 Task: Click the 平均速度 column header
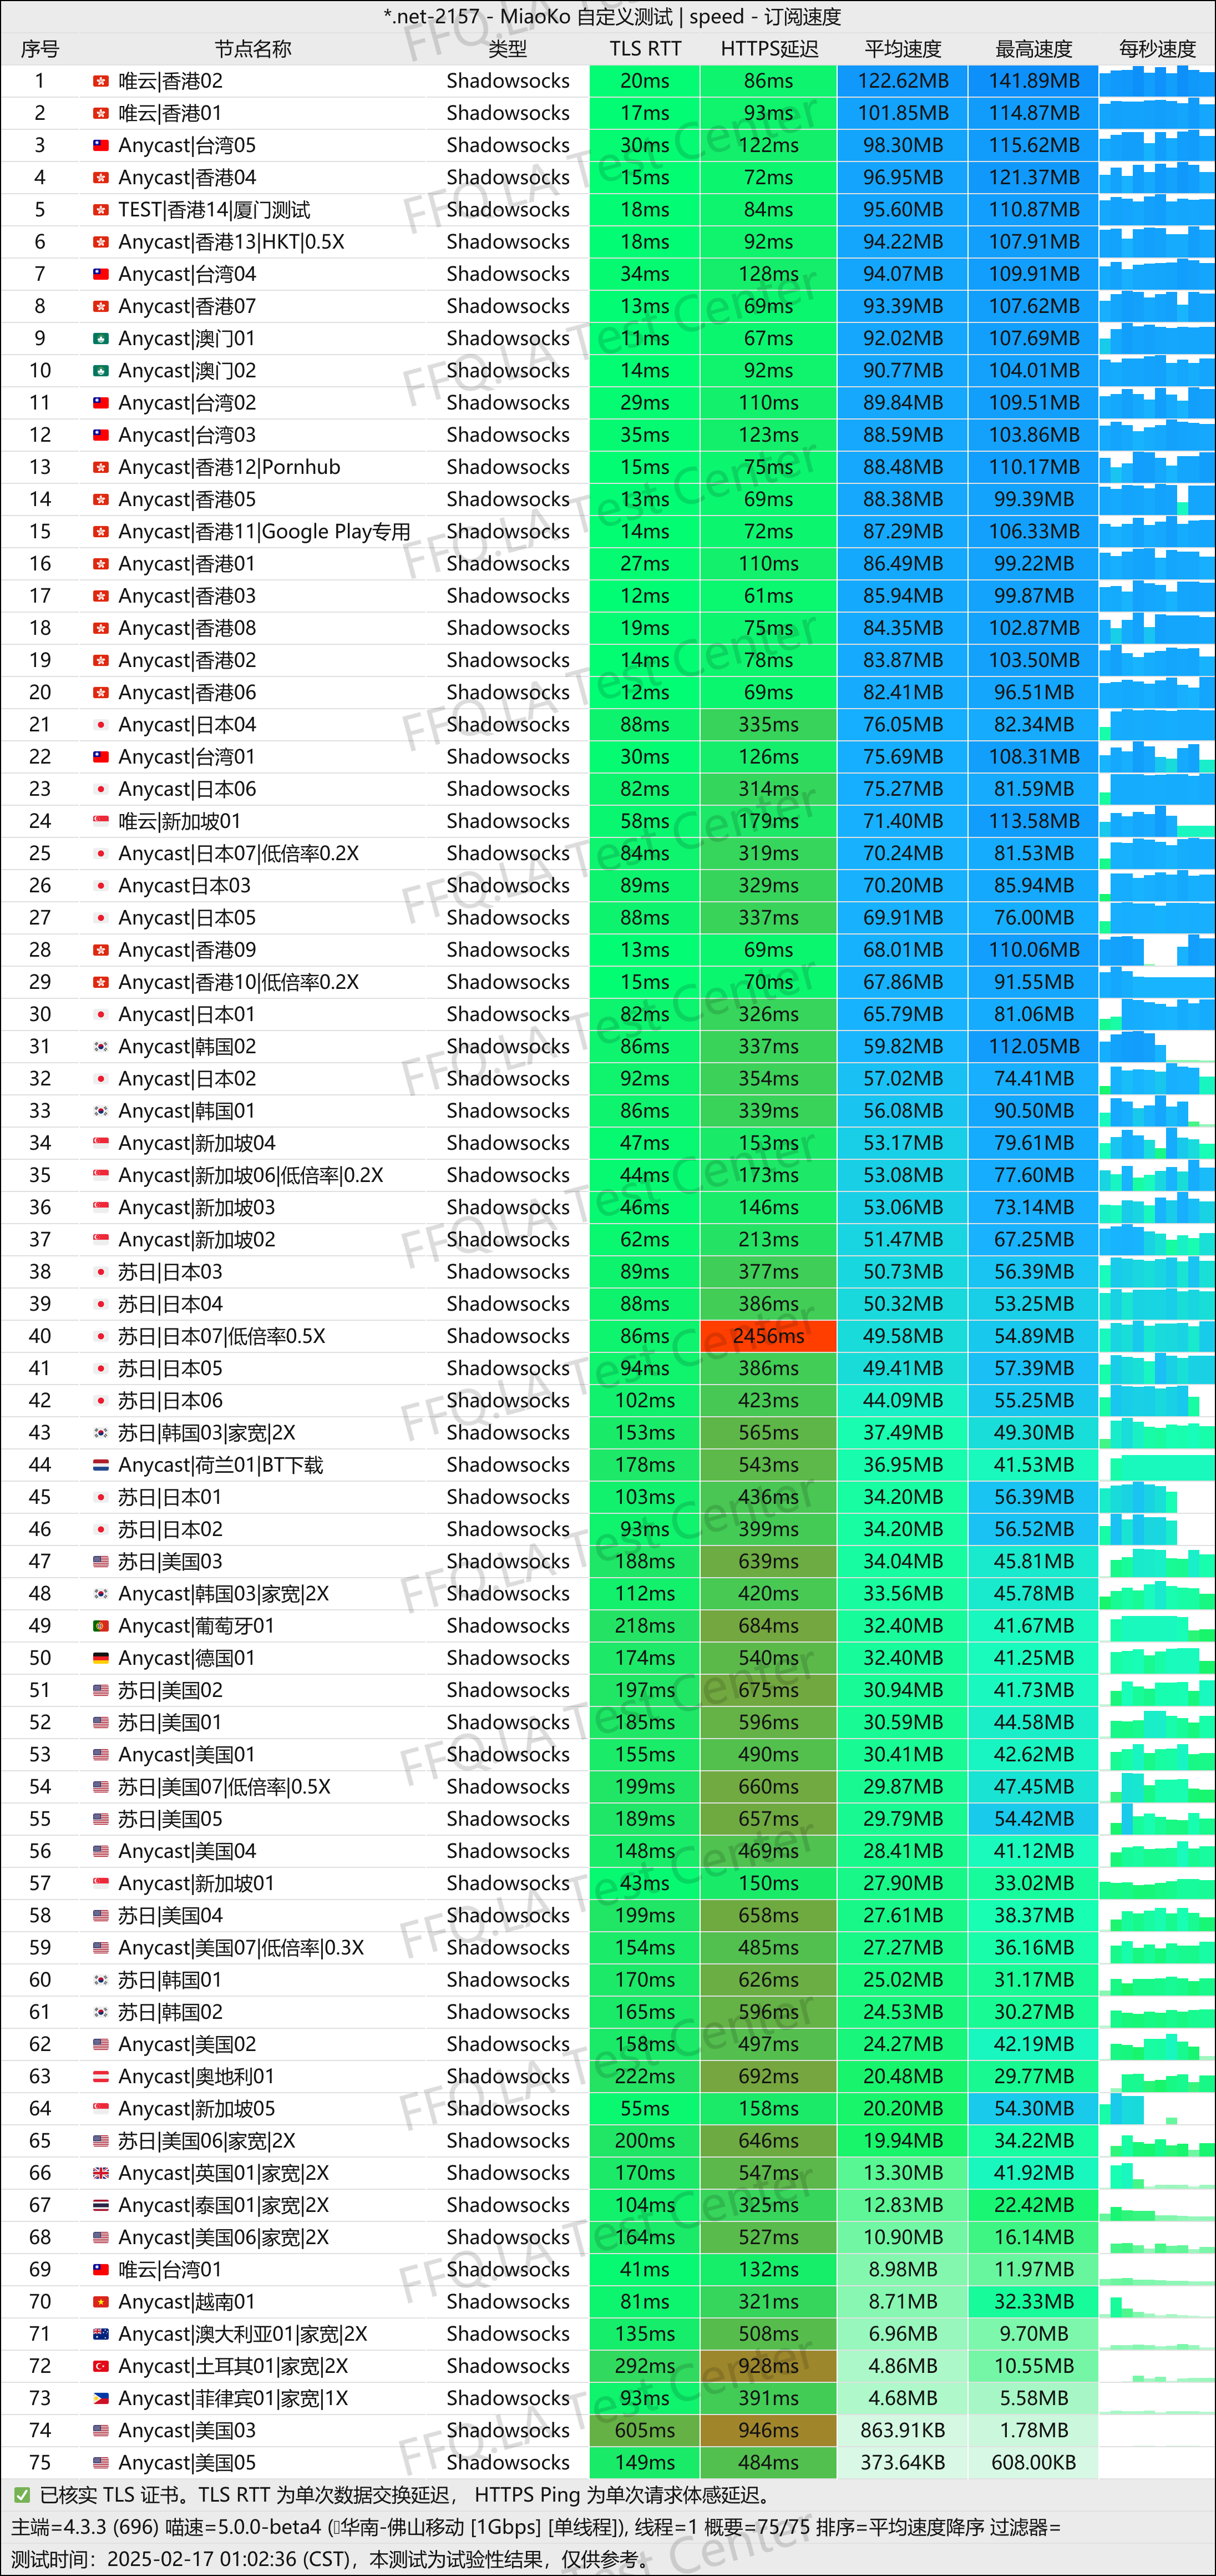[x=903, y=49]
